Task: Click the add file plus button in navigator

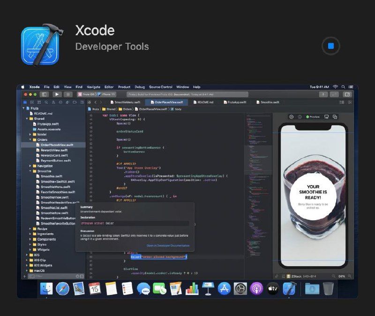Action: coord(24,277)
